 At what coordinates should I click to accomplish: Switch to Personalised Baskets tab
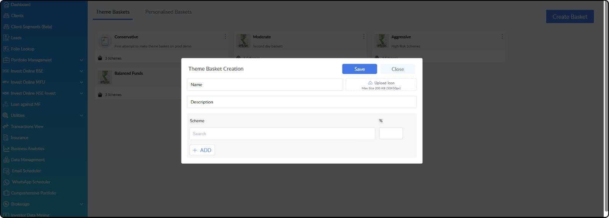click(x=169, y=12)
